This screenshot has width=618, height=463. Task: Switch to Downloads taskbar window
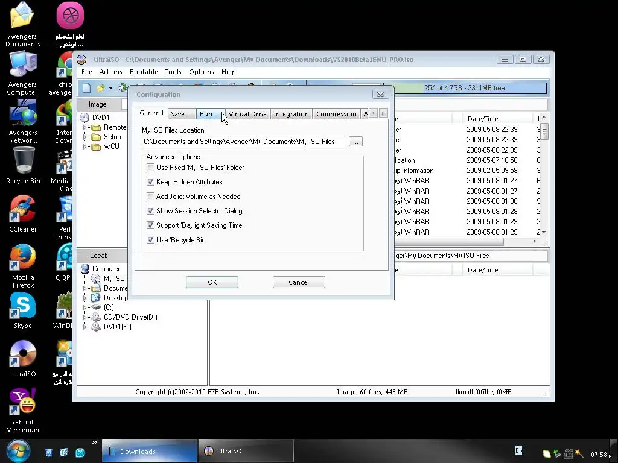pyautogui.click(x=150, y=451)
